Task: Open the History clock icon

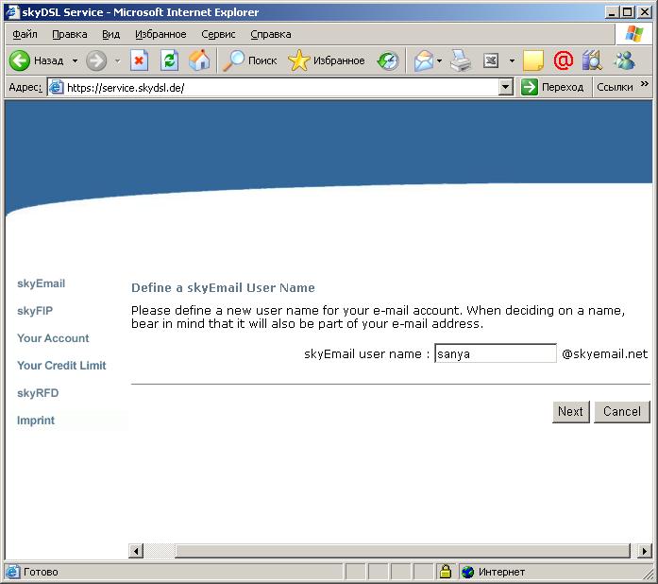Action: coord(388,60)
